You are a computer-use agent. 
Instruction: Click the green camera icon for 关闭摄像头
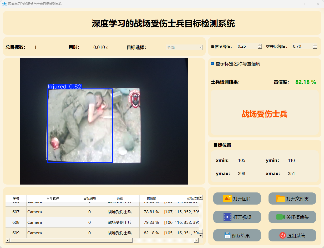tap(280, 217)
